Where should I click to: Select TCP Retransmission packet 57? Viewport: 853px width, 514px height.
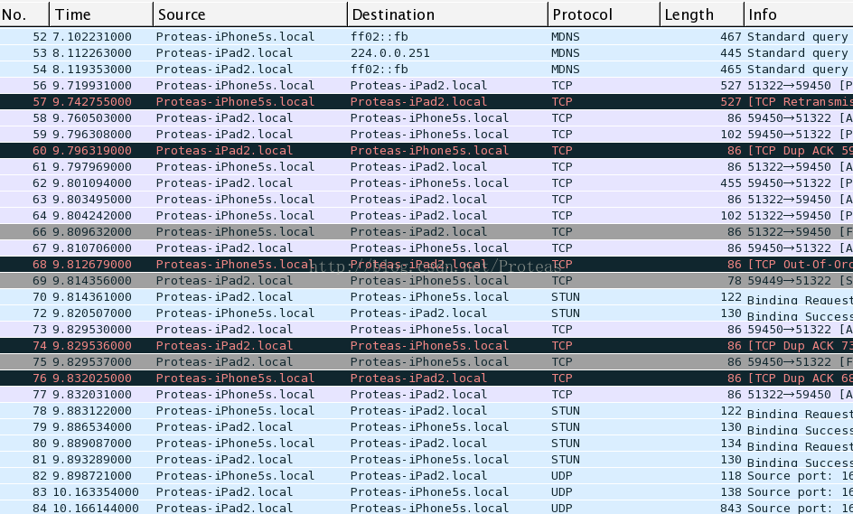click(426, 102)
